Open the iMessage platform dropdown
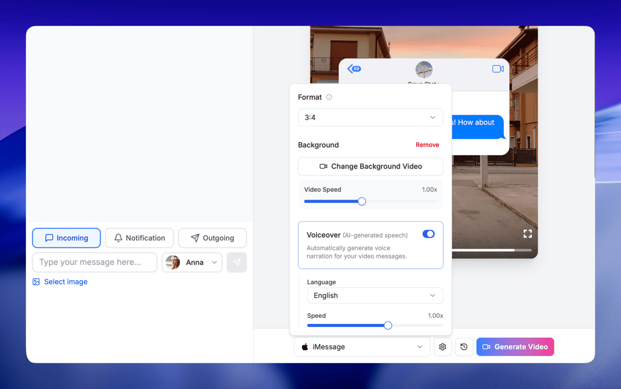621x389 pixels. [362, 347]
